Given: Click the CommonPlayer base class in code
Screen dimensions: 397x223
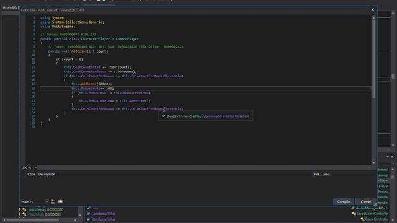Looking at the screenshot, I should click(x=127, y=39).
